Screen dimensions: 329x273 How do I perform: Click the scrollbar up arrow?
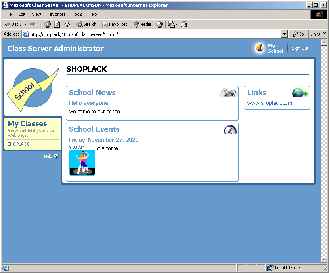(x=324, y=42)
